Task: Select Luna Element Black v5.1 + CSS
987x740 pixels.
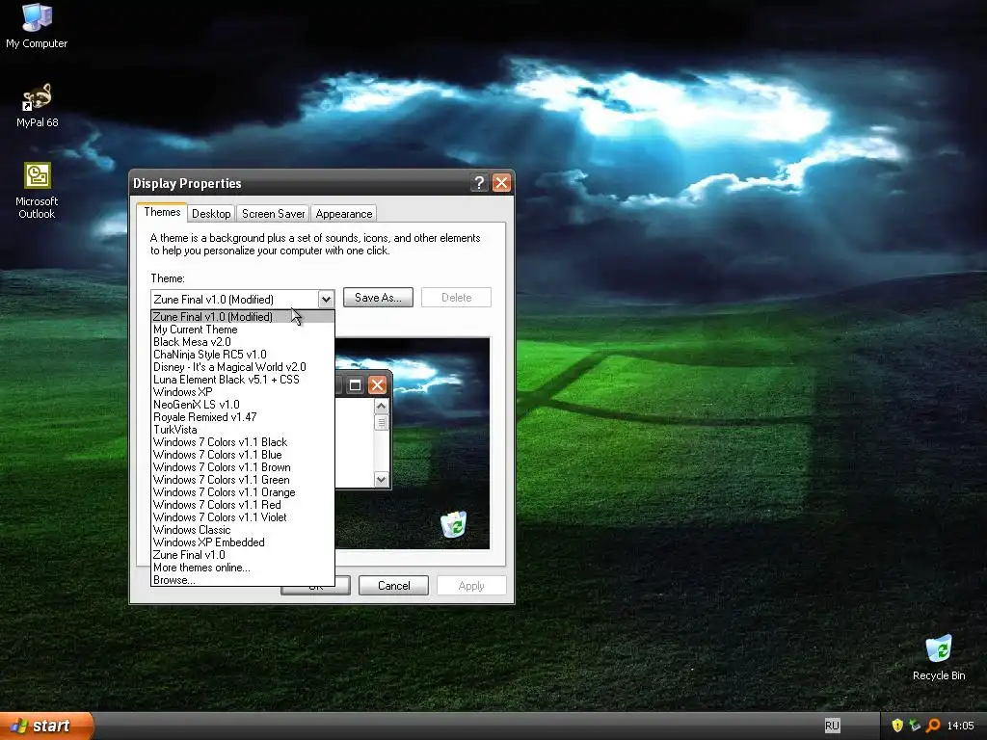Action: click(x=242, y=380)
